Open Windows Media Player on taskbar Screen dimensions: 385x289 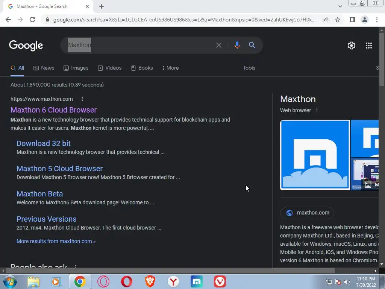[x=56, y=281]
